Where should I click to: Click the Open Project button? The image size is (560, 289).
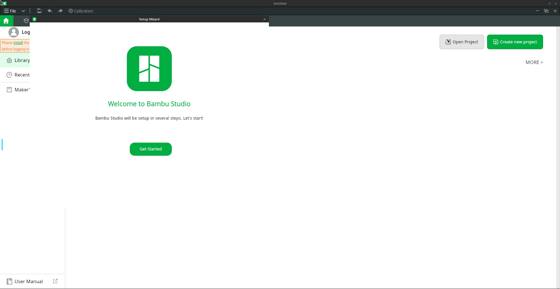[x=462, y=42]
